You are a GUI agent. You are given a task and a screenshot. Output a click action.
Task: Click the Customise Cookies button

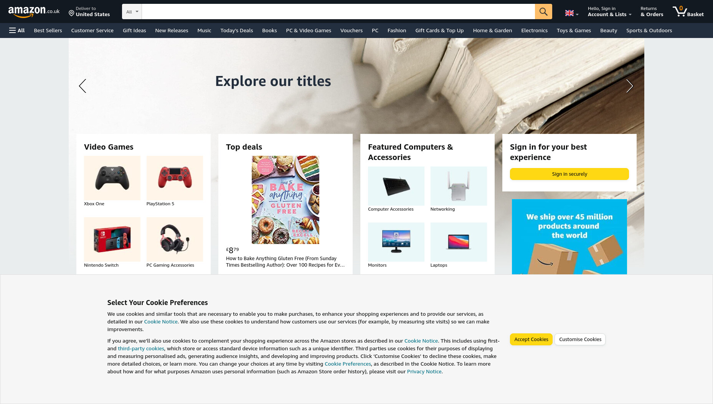click(x=580, y=339)
